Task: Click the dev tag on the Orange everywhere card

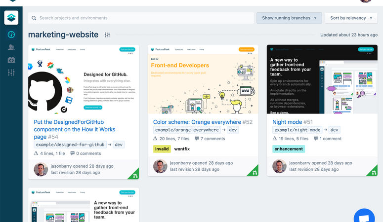Action: pos(233,130)
